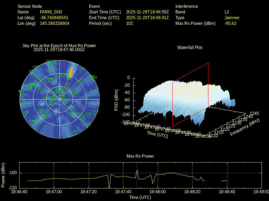This screenshot has width=269, height=201.
Task: Select the G25 satellite marker
Action: 26,115
